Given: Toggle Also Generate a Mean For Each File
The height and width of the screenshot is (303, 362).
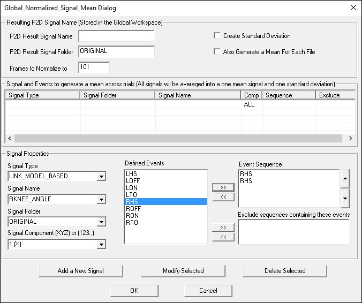Looking at the screenshot, I should tap(217, 52).
